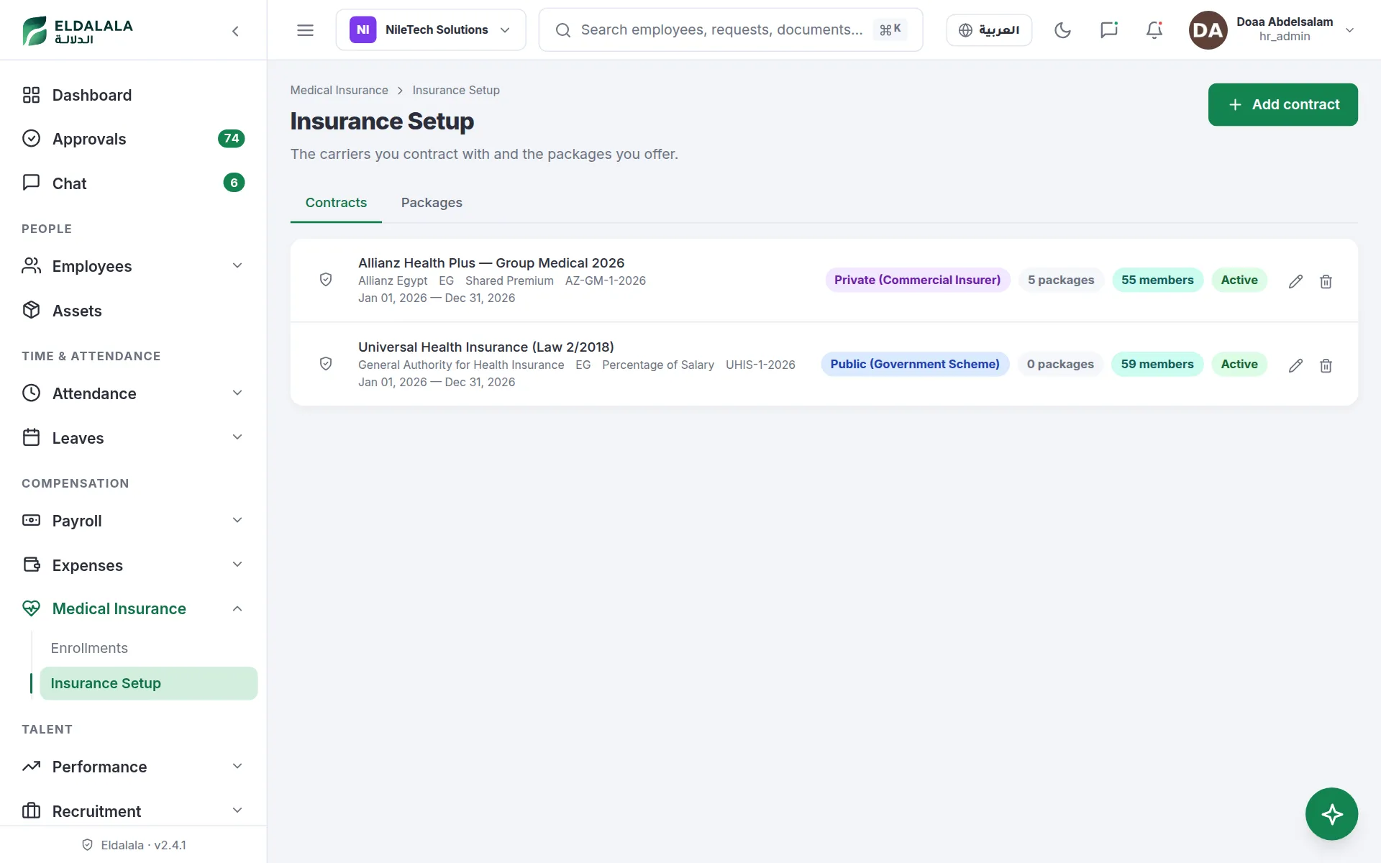Collapse the sidebar with the back chevron

click(x=235, y=31)
